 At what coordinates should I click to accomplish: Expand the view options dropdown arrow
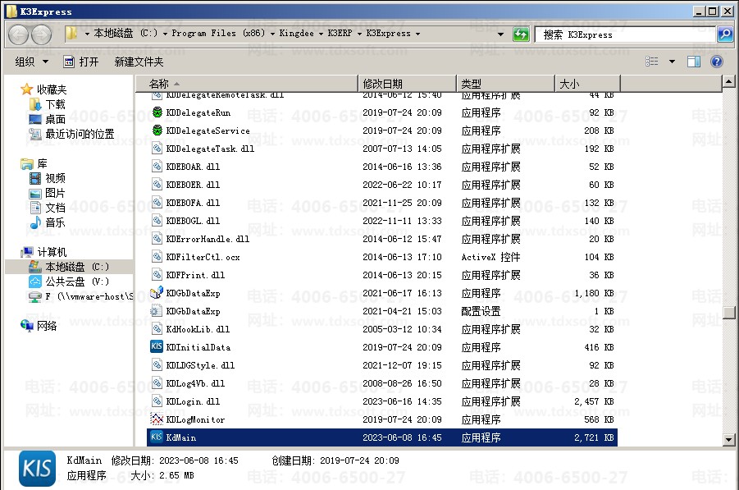tap(672, 62)
